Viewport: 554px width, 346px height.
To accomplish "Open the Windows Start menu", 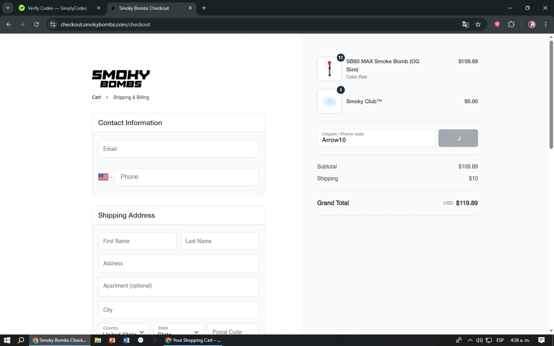I will 7,340.
